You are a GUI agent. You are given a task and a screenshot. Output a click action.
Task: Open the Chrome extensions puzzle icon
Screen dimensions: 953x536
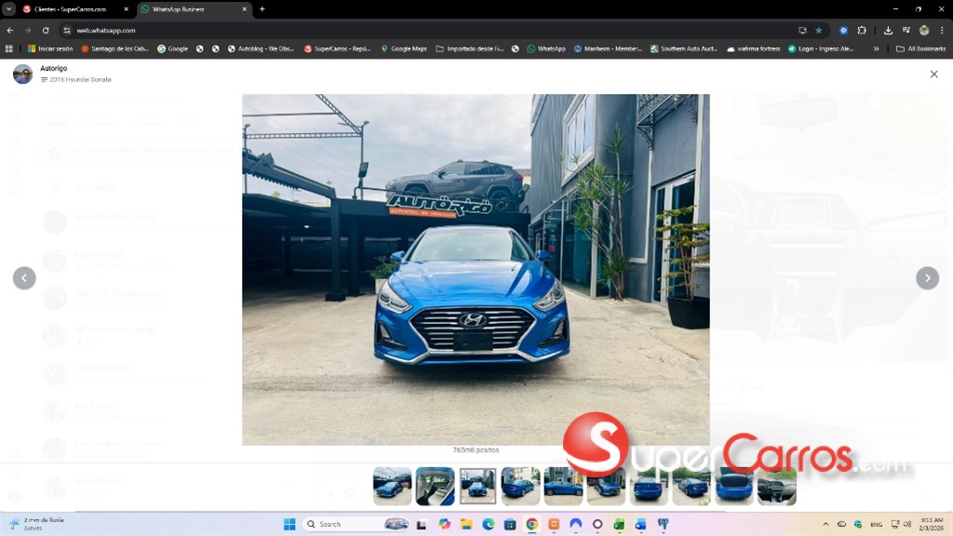coord(862,30)
